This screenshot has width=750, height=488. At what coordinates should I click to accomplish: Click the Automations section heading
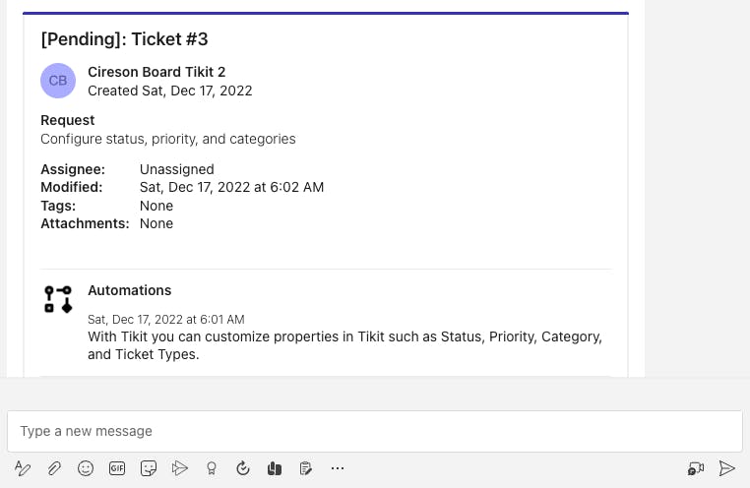(x=130, y=290)
